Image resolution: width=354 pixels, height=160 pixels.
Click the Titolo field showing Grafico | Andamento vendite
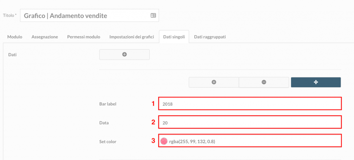(x=90, y=16)
